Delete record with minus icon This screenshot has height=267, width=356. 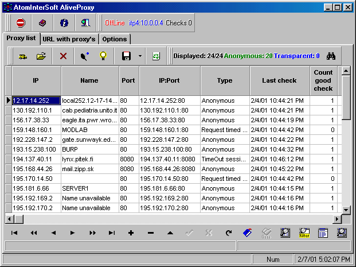tap(151, 233)
